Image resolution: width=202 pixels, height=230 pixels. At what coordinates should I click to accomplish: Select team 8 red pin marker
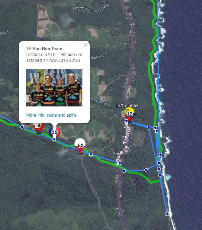(x=38, y=127)
